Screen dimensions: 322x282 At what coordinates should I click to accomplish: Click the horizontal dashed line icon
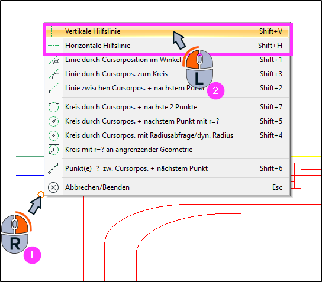click(53, 46)
